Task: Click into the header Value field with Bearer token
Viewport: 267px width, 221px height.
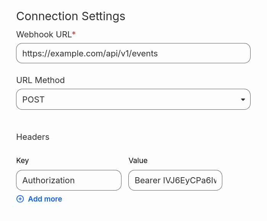Action: 175,180
